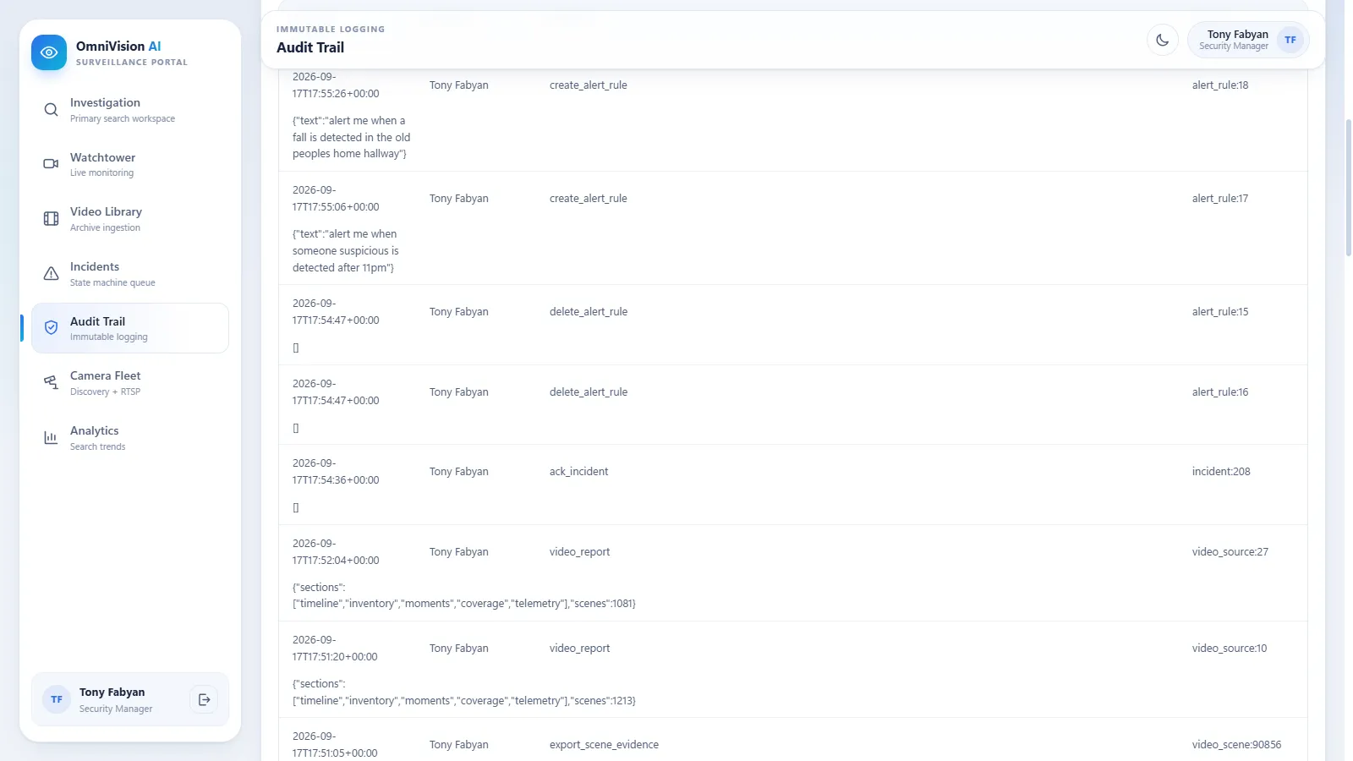Select the Audit Trail menu item

click(x=130, y=328)
